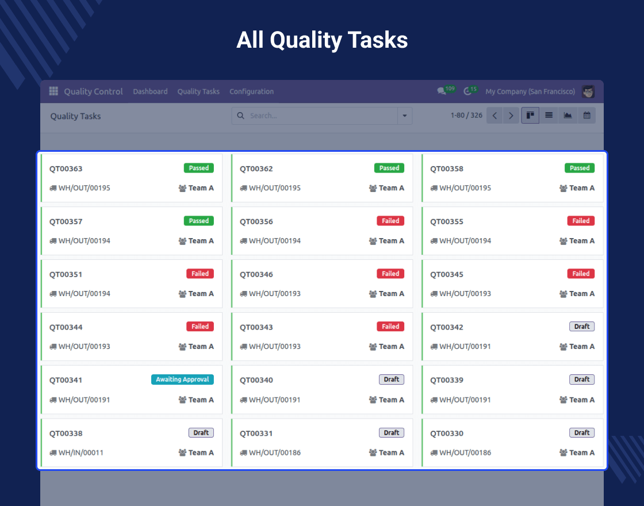This screenshot has height=506, width=644.
Task: Click the Quality Control app title
Action: [93, 91]
